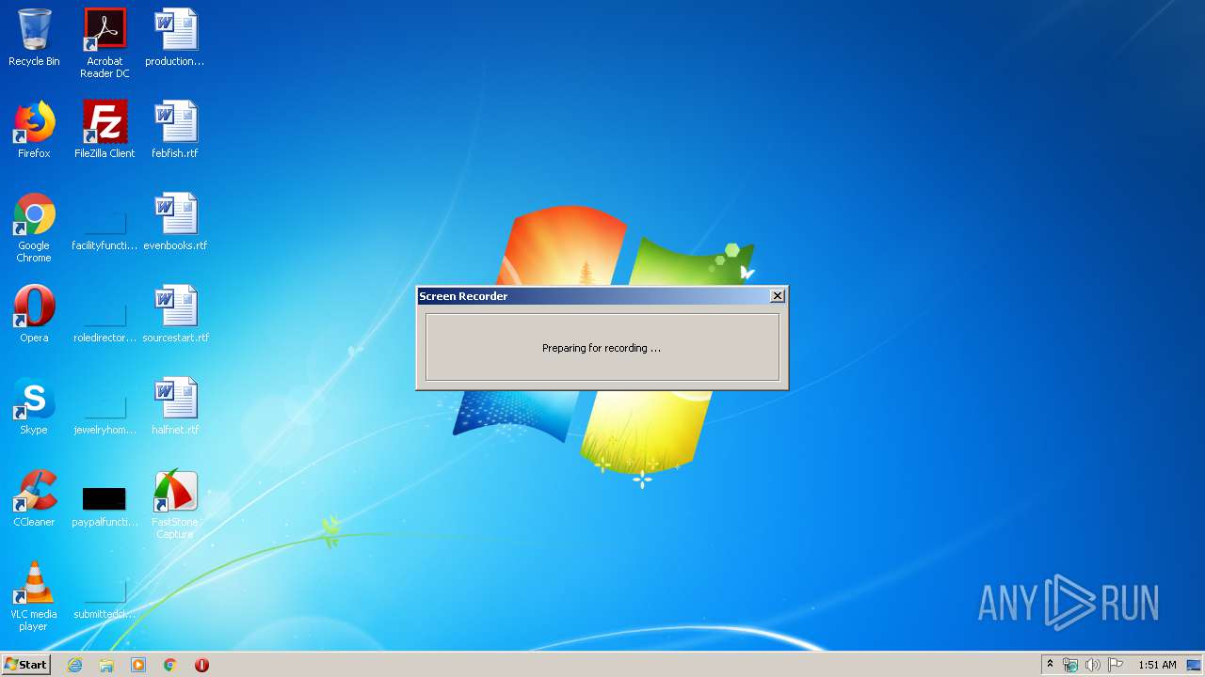Launch FastStone Capture shortcut
This screenshot has height=677, width=1205.
175,505
